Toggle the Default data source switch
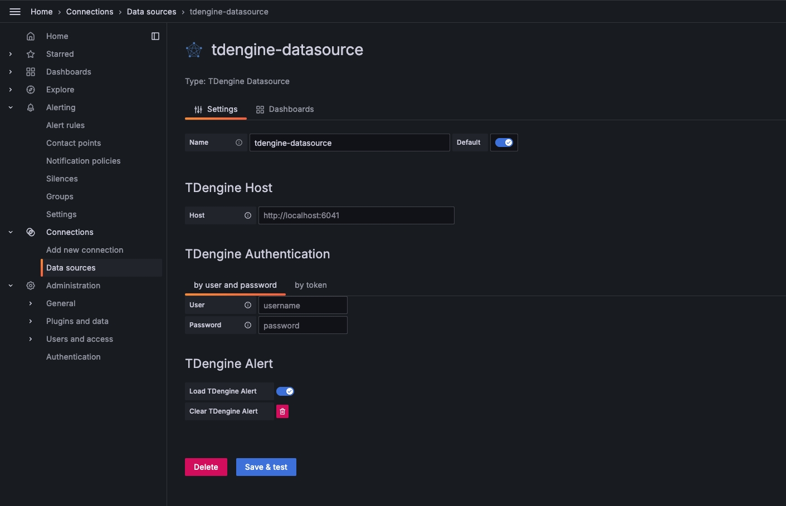 tap(504, 143)
